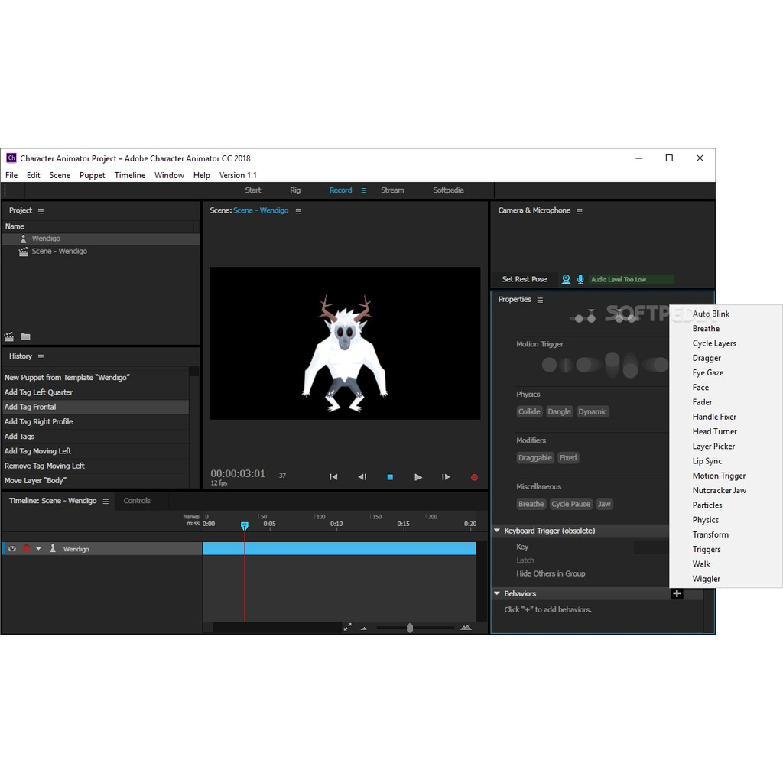783x783 pixels.
Task: Click the Fixed modifier tag
Action: pyautogui.click(x=568, y=458)
